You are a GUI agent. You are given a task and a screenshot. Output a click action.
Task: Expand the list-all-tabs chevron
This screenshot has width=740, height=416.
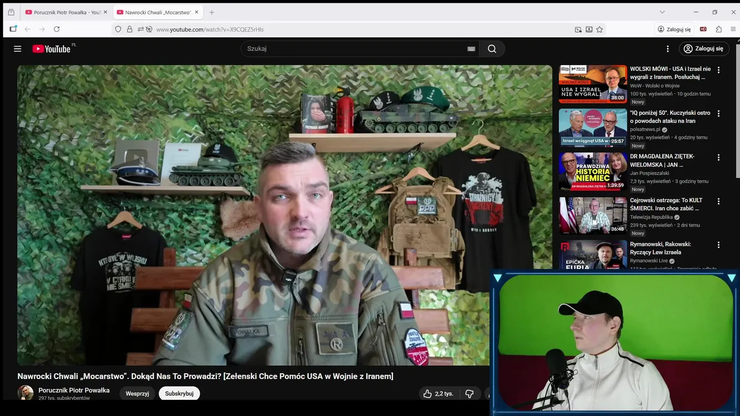662,12
